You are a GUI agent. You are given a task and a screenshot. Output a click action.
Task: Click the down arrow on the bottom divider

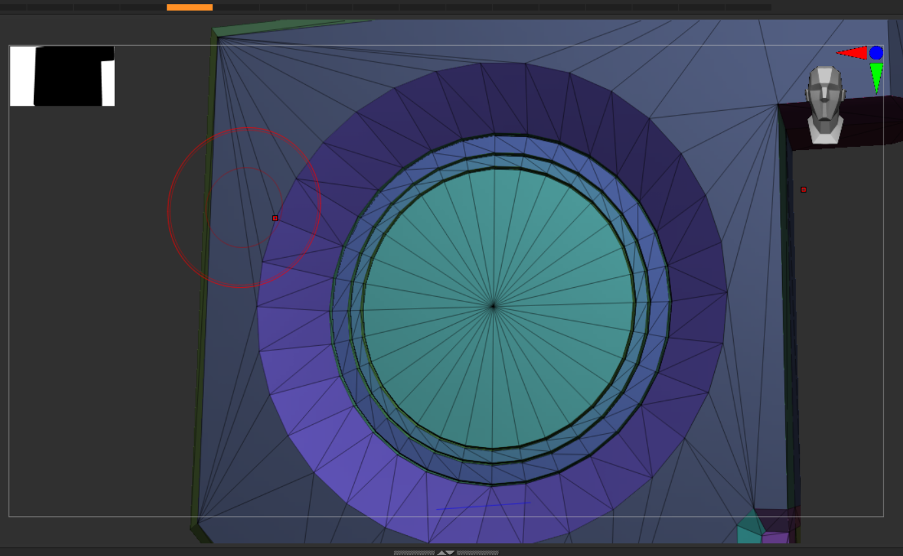(450, 553)
